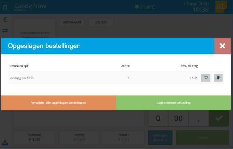Viewport: 233px width, 149px height.
Task: Click the Totaal 1 € 1,01 box
Action: pos(124,138)
